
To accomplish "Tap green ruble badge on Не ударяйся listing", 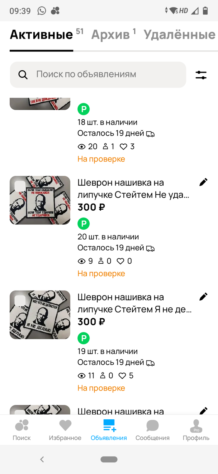I will click(x=83, y=224).
